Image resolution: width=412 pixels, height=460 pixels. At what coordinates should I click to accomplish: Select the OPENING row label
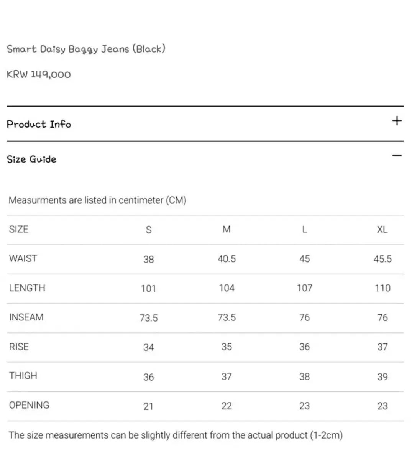[x=29, y=405]
